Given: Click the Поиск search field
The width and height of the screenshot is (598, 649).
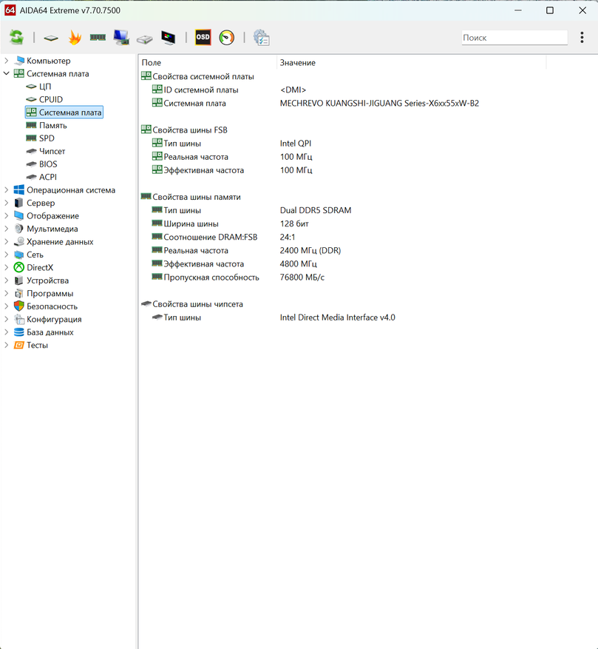Looking at the screenshot, I should [514, 38].
